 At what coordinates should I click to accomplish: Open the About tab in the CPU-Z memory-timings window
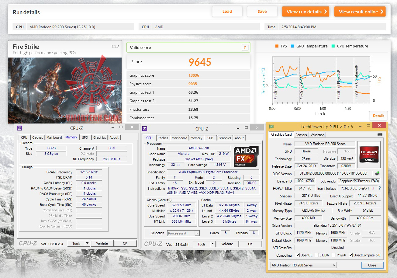(x=114, y=137)
